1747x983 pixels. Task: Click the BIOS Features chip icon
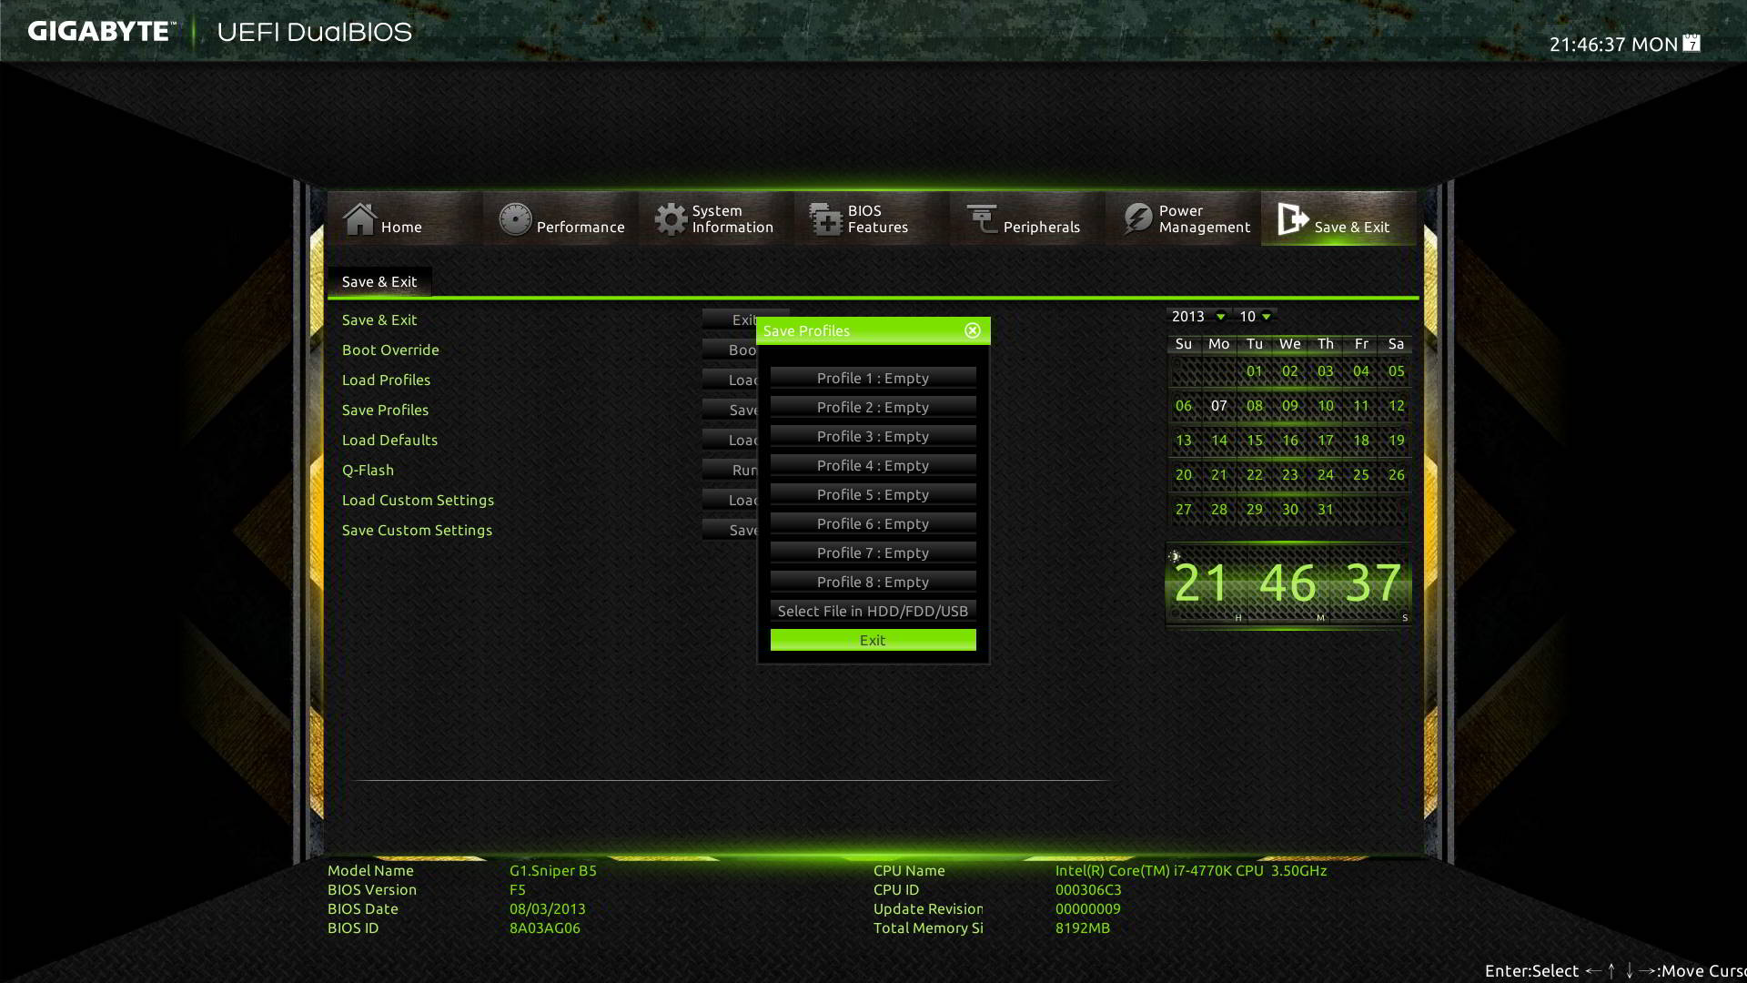[x=825, y=219]
